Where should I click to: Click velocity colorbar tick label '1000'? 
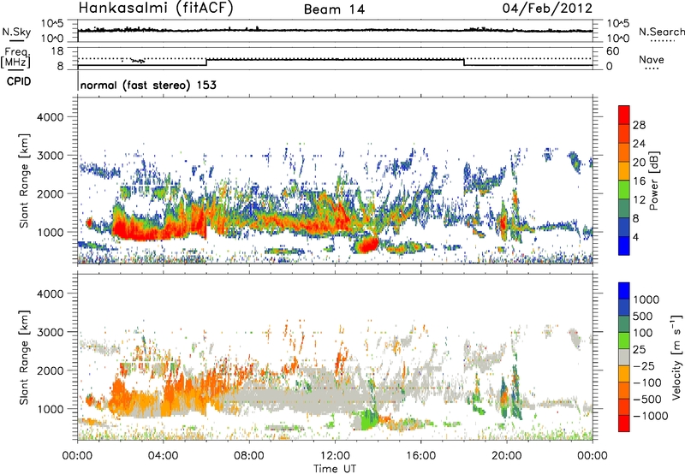pyautogui.click(x=646, y=299)
